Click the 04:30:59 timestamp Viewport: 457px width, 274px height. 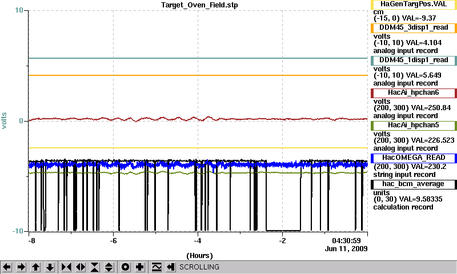click(347, 241)
